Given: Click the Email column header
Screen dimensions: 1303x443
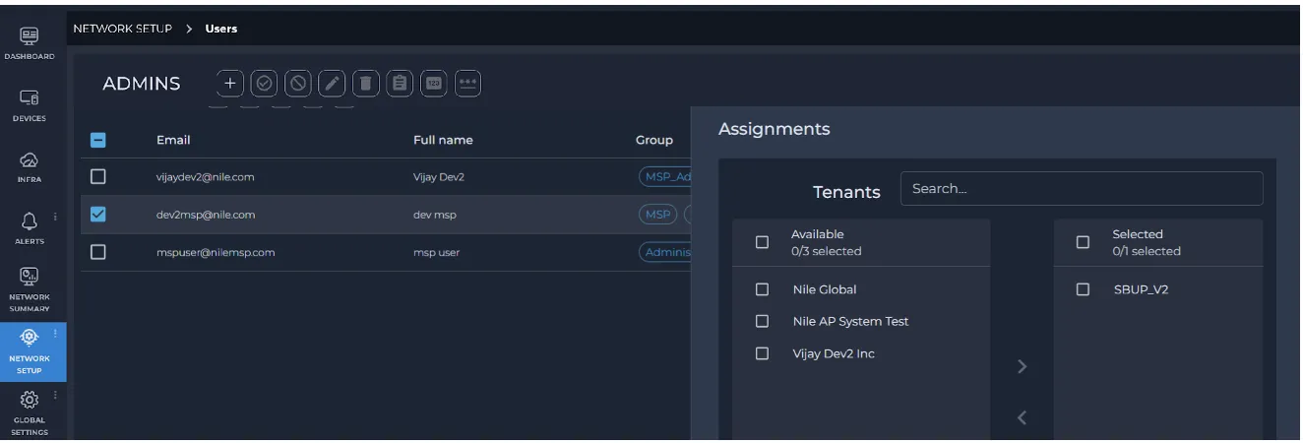Looking at the screenshot, I should click(x=173, y=140).
